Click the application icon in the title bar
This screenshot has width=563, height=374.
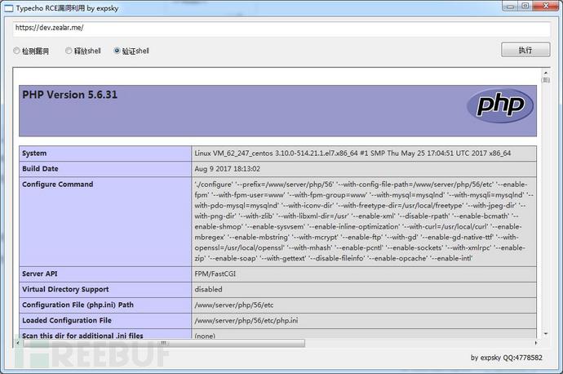(x=8, y=7)
